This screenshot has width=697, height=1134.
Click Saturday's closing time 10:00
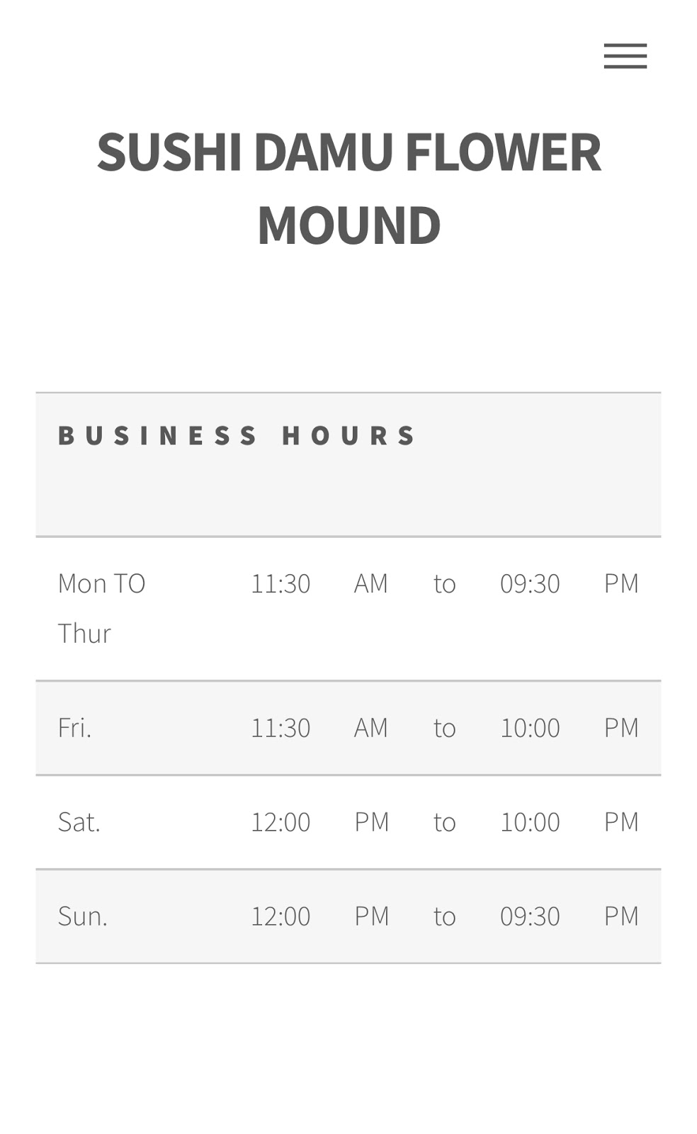pyautogui.click(x=530, y=822)
